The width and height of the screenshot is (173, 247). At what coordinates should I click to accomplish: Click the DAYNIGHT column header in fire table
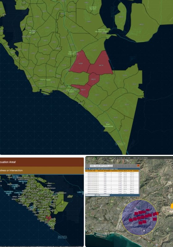pos(136,171)
